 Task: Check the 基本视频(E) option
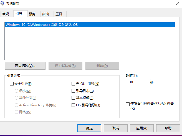coord(73,98)
